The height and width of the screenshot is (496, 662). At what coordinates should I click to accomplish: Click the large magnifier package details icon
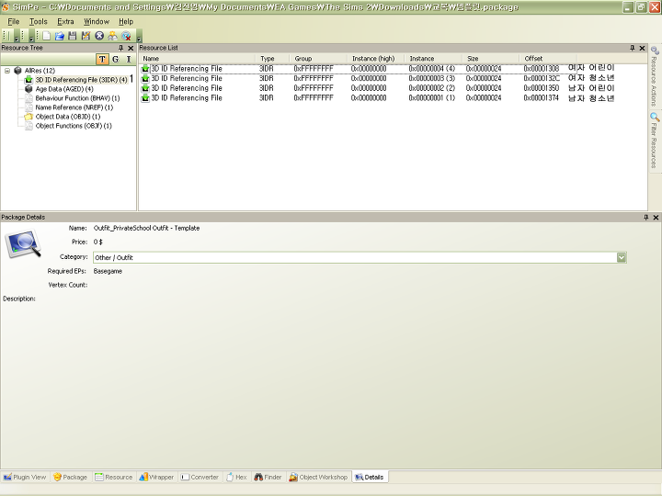tap(23, 243)
